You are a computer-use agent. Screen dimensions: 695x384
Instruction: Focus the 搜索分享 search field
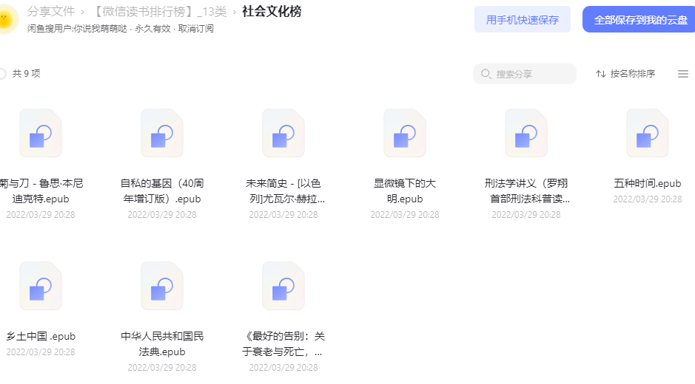pos(525,74)
